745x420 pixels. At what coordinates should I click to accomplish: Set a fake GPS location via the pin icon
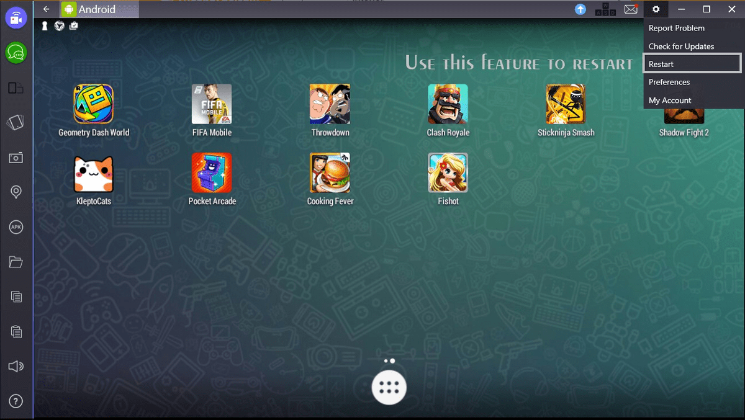click(16, 192)
